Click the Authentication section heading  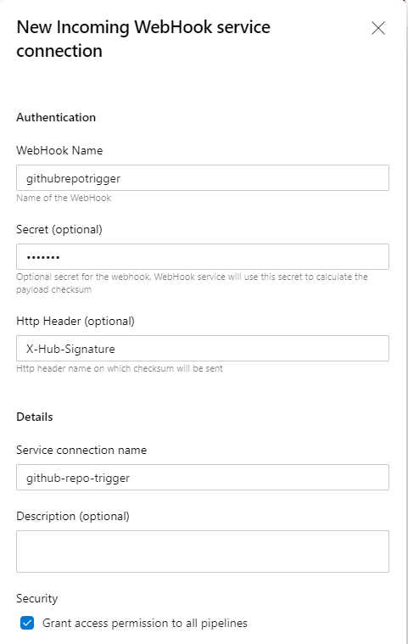pos(56,117)
